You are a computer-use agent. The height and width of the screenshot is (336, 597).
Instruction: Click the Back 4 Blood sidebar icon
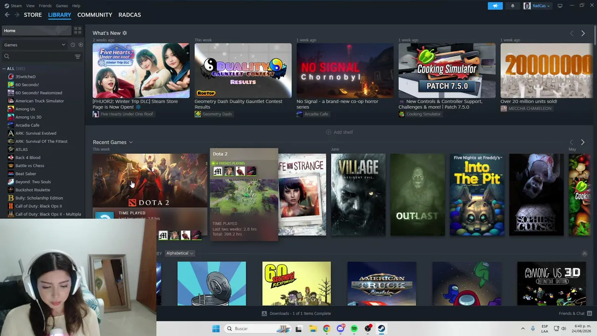11,158
